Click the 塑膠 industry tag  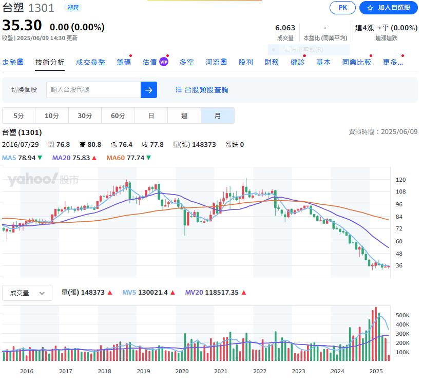click(x=73, y=8)
